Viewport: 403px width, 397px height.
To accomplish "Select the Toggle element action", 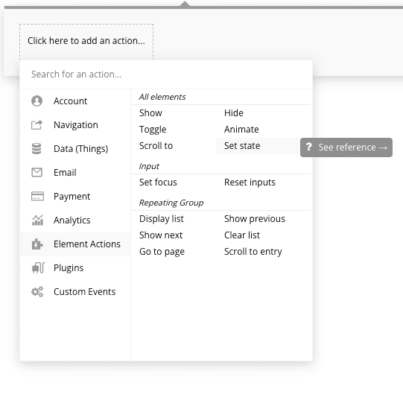I will click(x=153, y=130).
